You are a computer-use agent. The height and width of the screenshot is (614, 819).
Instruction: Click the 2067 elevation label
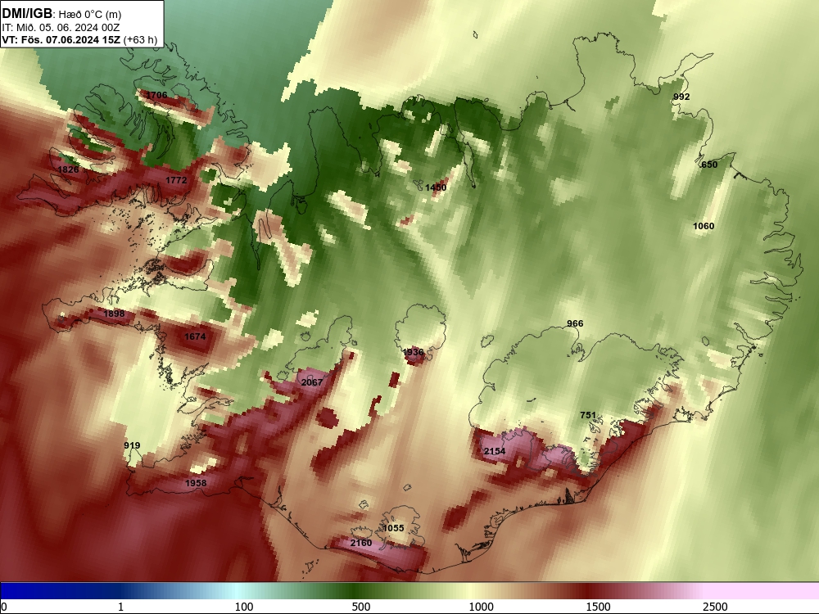pos(312,382)
